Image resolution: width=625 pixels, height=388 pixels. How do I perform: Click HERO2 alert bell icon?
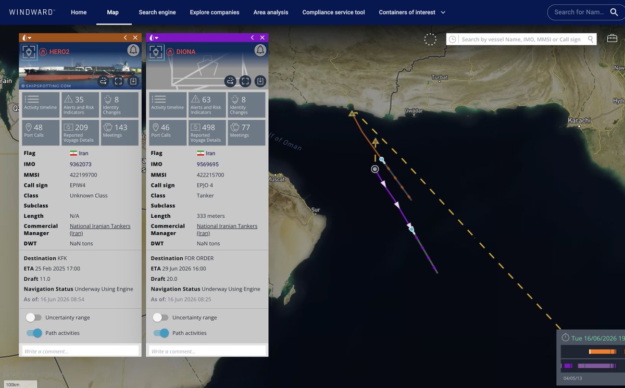pyautogui.click(x=133, y=50)
